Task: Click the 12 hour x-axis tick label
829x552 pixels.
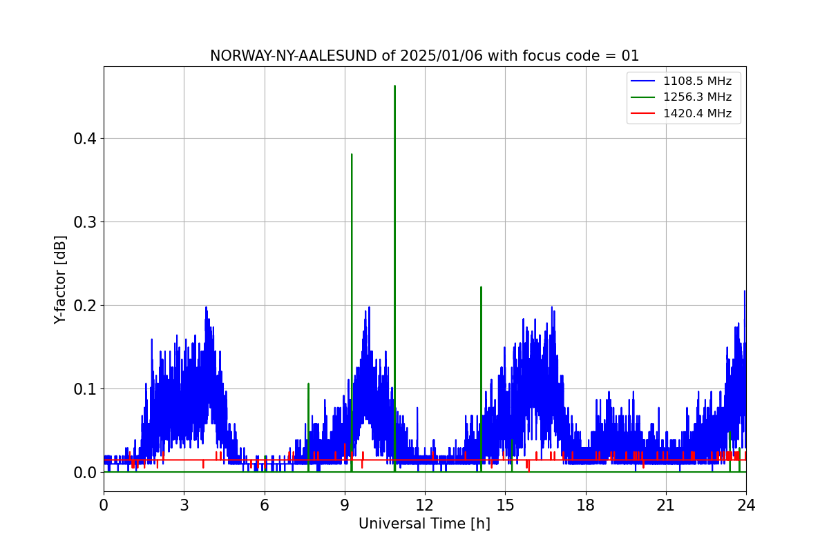Action: [x=425, y=505]
